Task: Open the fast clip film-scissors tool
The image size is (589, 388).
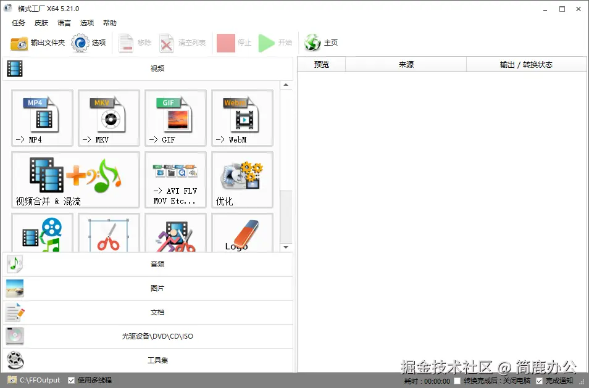Action: 175,233
